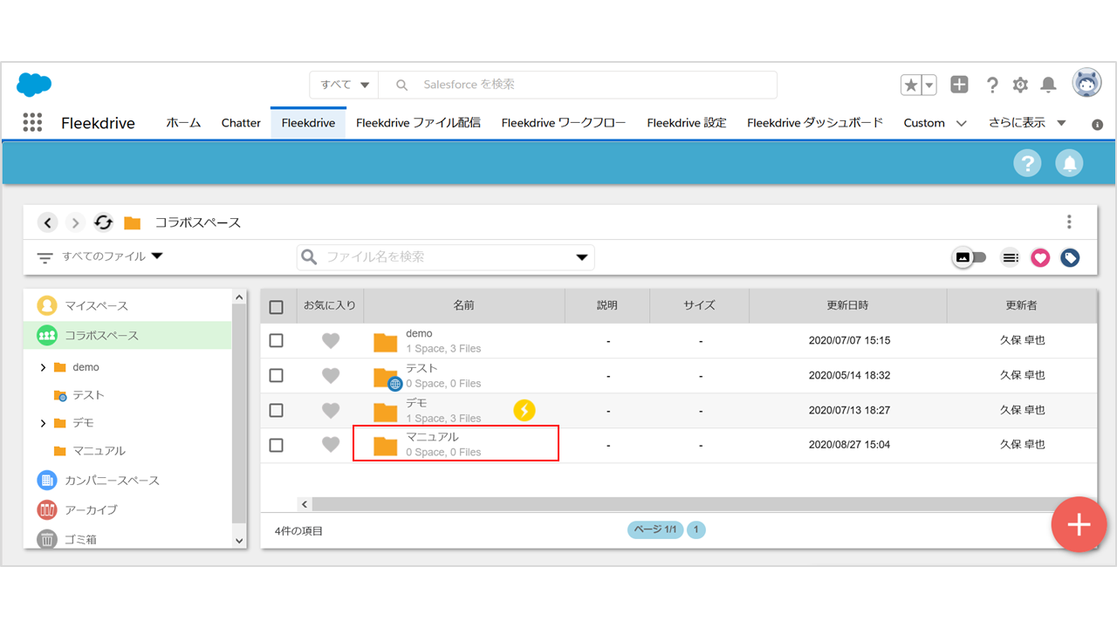
Task: Refresh the folder with the reload icon
Action: tap(104, 222)
